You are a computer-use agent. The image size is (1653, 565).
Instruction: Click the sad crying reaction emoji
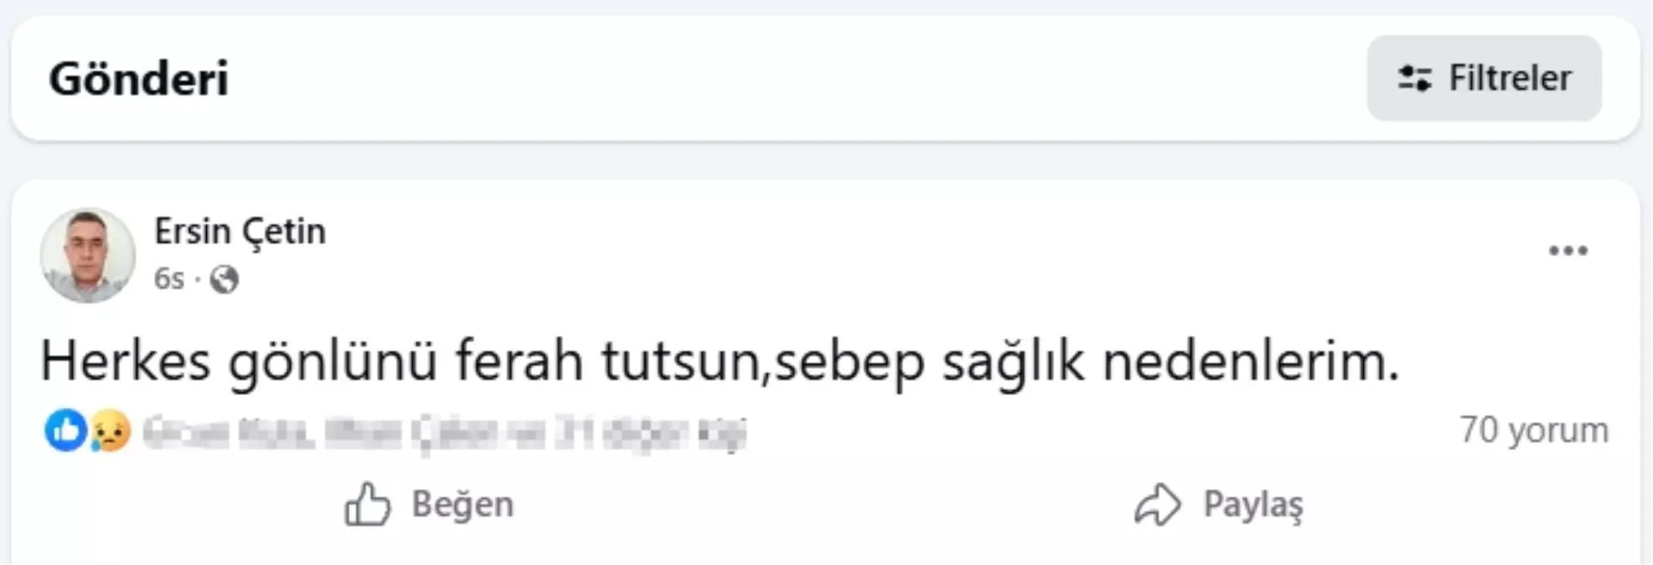tap(111, 432)
